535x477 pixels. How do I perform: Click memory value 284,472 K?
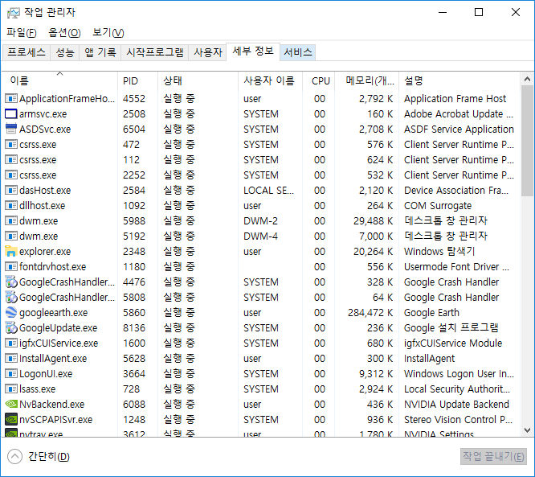coord(370,312)
